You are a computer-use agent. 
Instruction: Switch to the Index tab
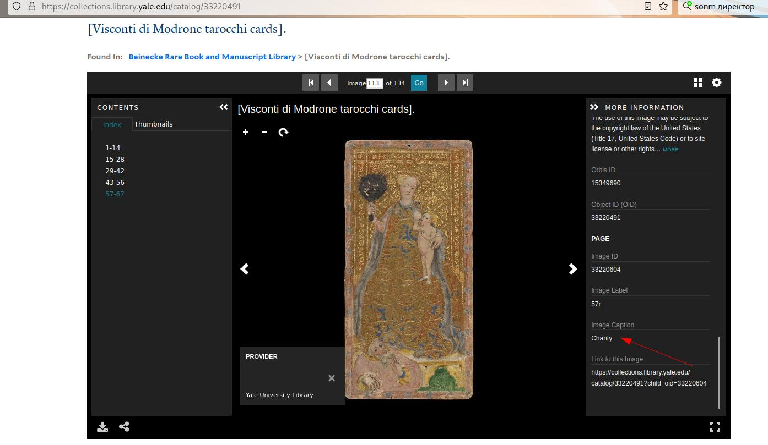click(112, 124)
